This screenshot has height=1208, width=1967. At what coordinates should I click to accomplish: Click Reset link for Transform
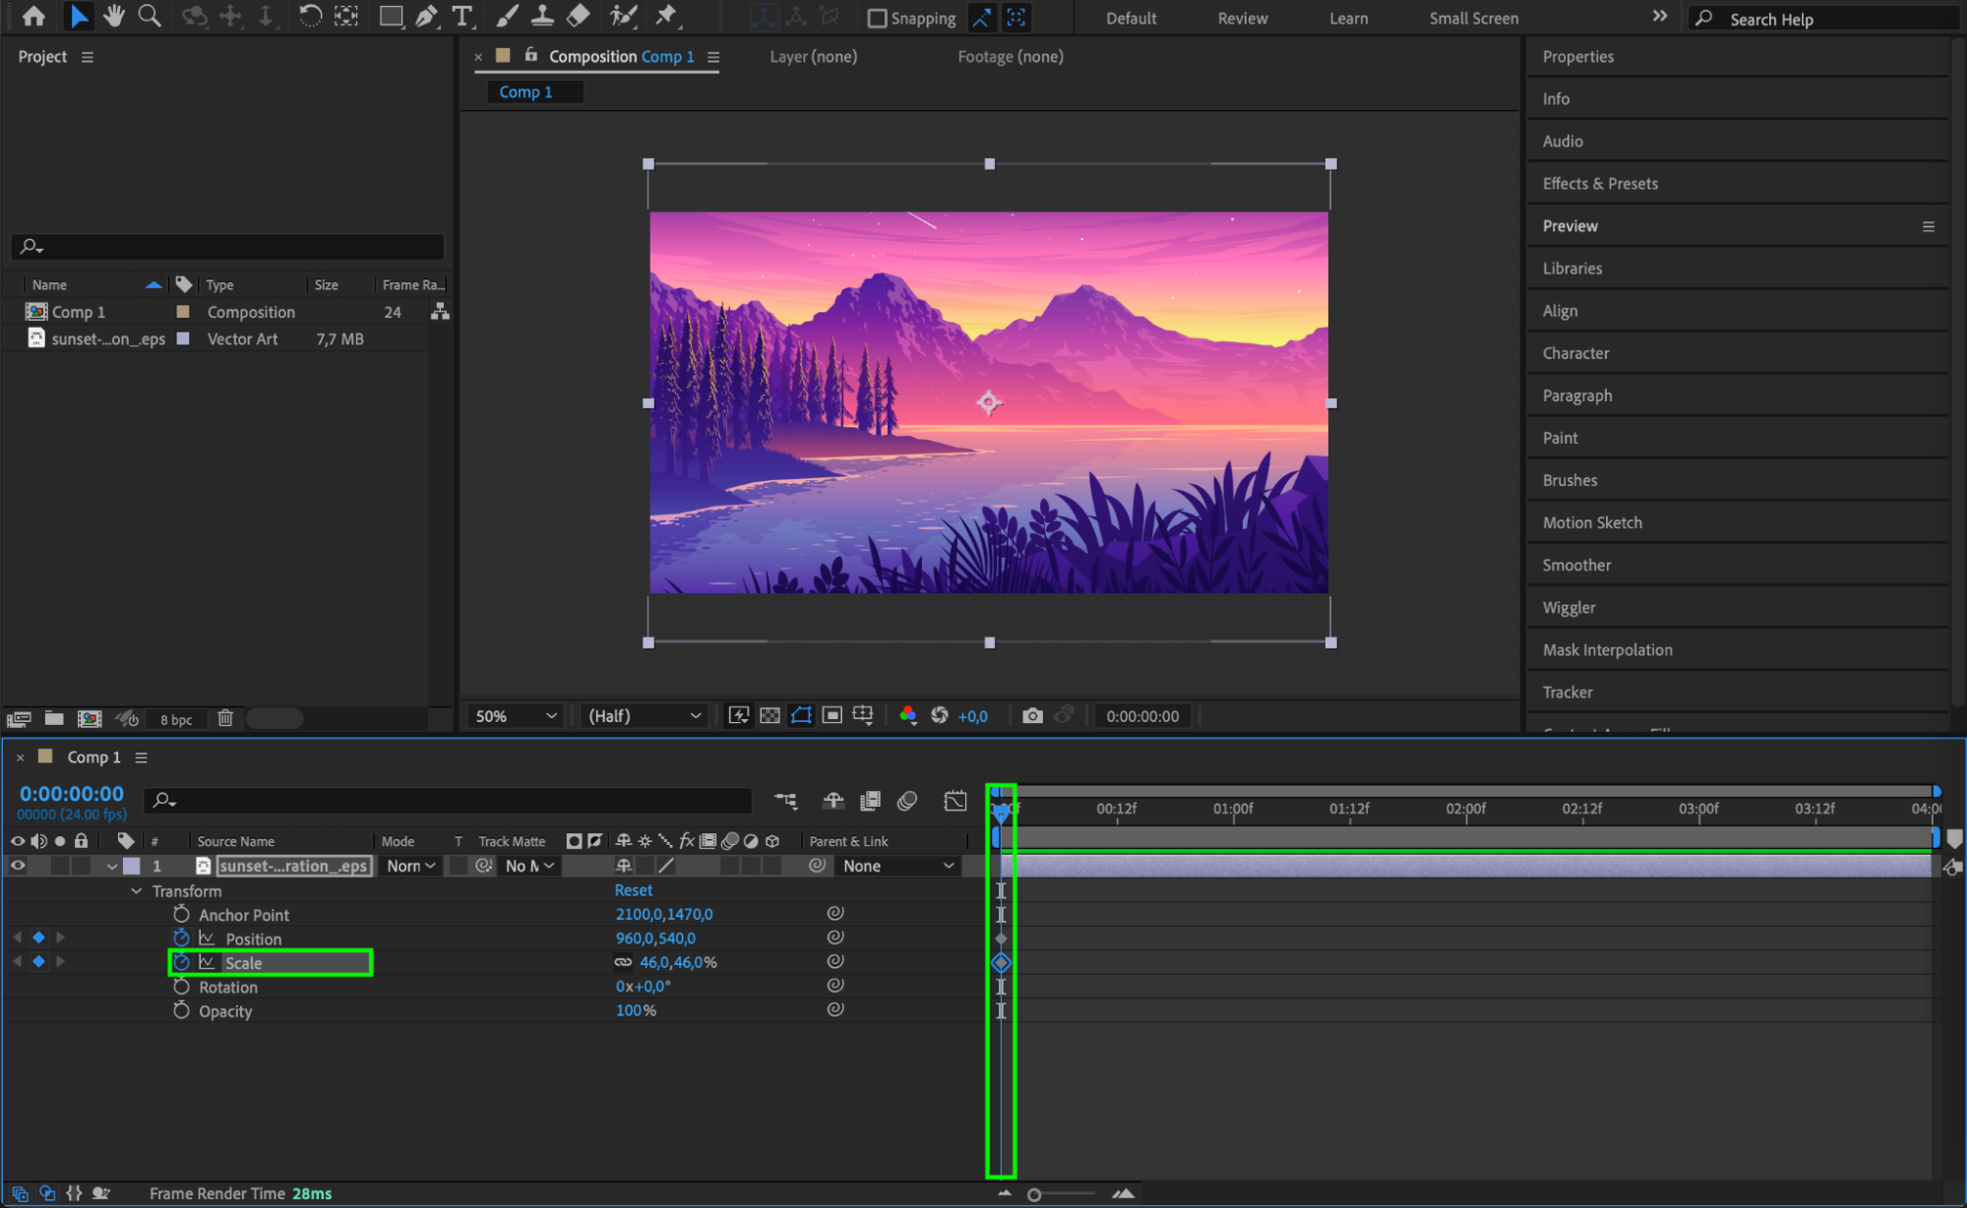(x=633, y=890)
